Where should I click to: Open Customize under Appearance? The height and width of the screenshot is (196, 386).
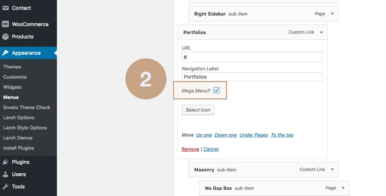click(x=15, y=77)
